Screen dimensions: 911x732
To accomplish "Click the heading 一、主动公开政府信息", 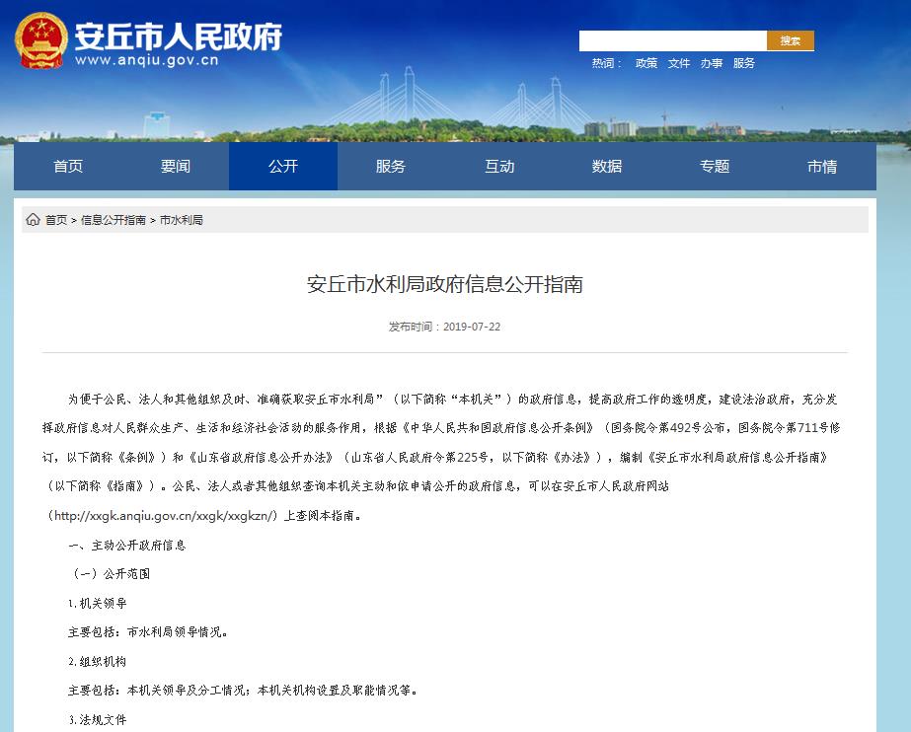I will tap(127, 546).
